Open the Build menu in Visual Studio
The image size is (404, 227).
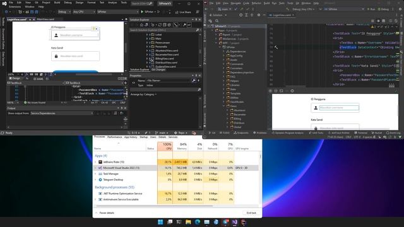57,3
